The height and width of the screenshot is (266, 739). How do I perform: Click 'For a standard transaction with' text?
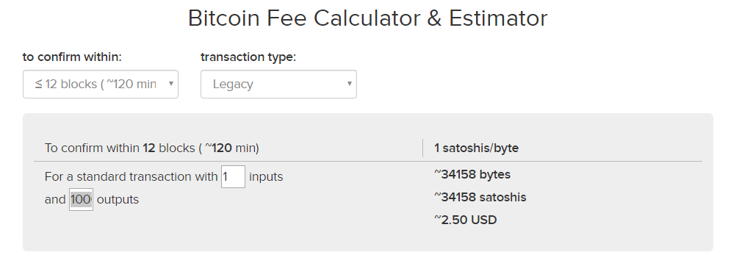(131, 177)
